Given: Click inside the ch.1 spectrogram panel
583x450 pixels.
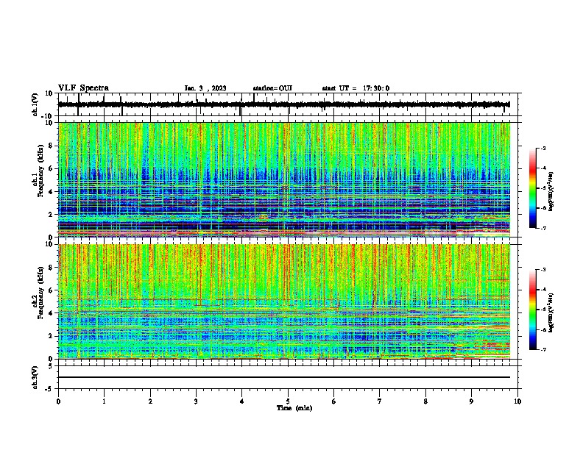Looking at the screenshot, I should coord(284,179).
